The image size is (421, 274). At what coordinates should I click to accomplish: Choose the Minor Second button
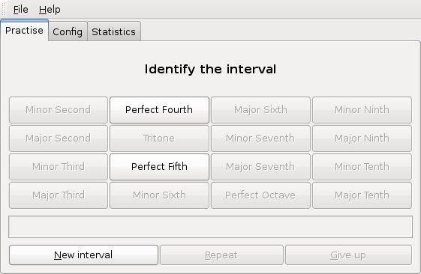point(59,110)
